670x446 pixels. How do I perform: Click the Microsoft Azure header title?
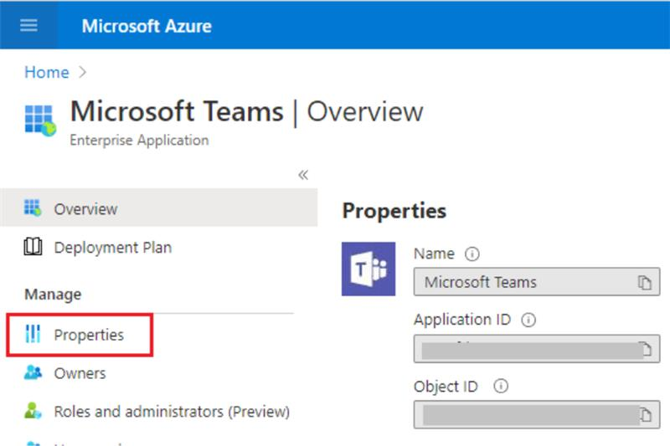[147, 26]
